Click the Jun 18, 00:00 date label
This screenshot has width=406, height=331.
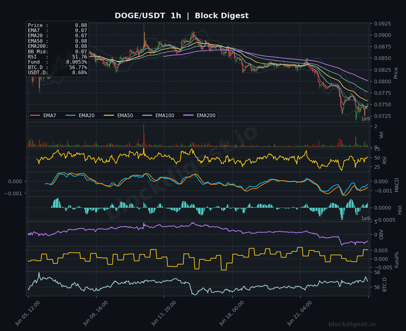click(231, 313)
